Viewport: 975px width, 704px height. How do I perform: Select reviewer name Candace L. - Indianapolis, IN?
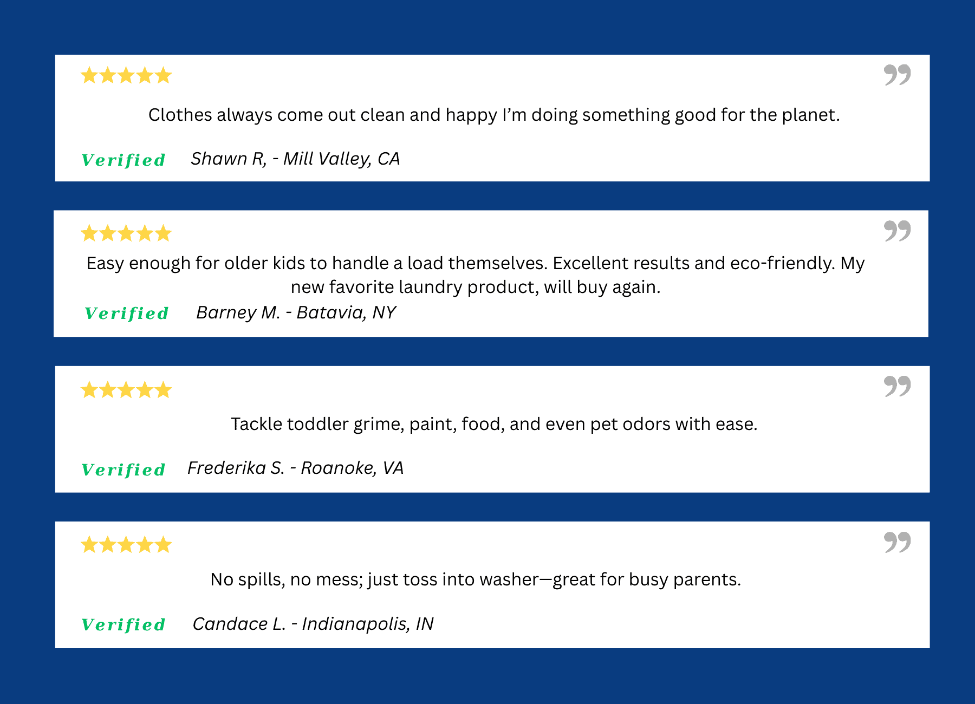point(313,624)
